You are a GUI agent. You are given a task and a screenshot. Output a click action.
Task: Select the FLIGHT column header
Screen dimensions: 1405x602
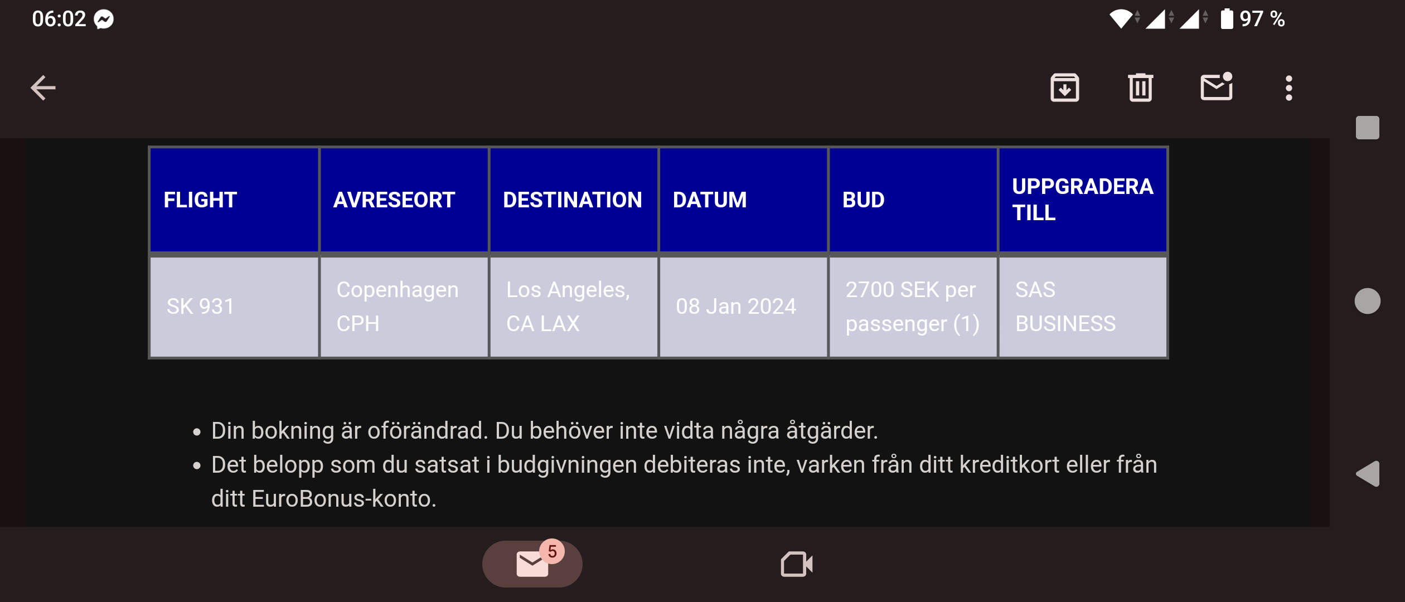tap(234, 199)
